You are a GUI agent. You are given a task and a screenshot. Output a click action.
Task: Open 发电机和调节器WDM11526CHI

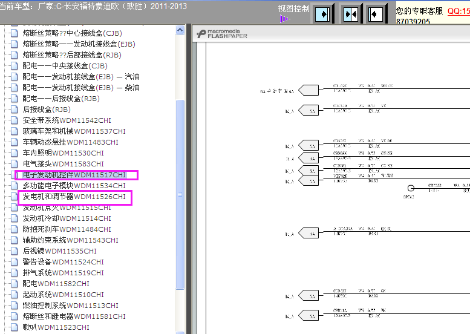click(x=74, y=197)
